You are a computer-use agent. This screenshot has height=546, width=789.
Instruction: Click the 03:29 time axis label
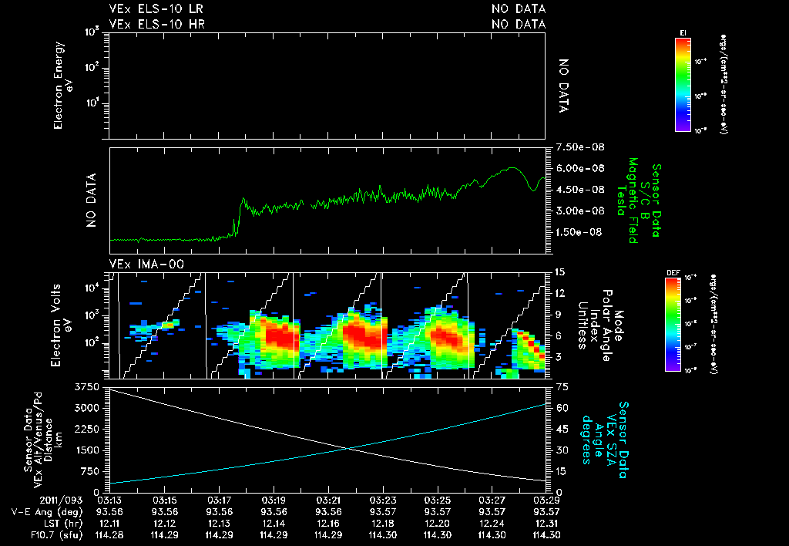546,501
